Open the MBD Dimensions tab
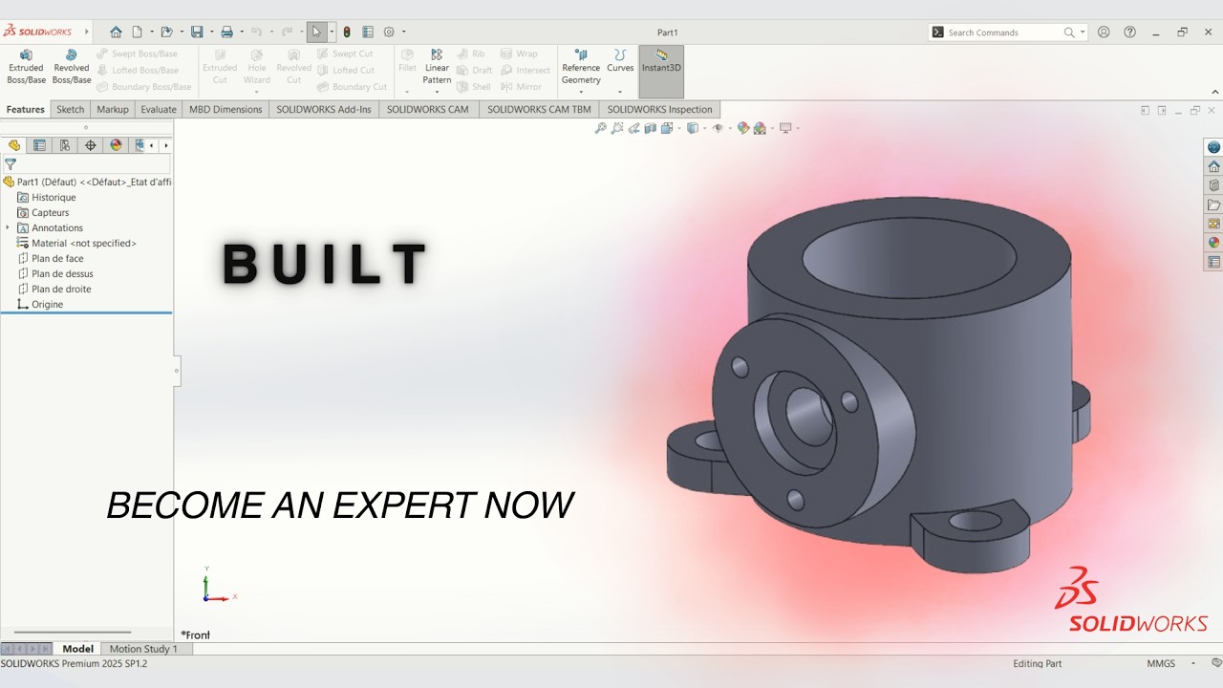The width and height of the screenshot is (1223, 688). [225, 109]
